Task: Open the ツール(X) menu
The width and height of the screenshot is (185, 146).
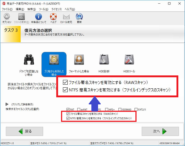Action: pyautogui.click(x=44, y=9)
